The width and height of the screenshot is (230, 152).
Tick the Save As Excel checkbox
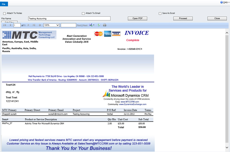click(160, 13)
